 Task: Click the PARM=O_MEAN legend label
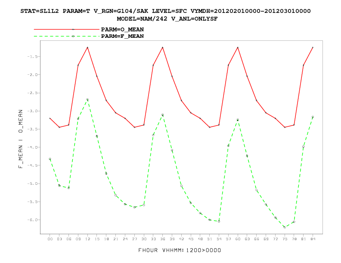122,30
